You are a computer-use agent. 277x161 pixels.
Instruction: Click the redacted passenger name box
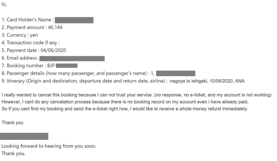(x=176, y=73)
